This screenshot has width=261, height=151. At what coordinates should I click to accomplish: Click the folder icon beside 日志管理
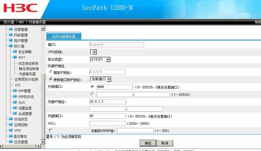(11, 142)
